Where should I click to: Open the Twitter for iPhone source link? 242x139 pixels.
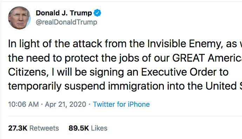click(121, 104)
